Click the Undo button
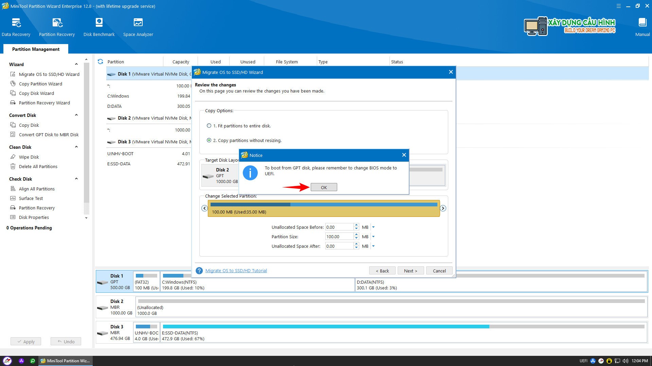The image size is (652, 366). coord(66,342)
